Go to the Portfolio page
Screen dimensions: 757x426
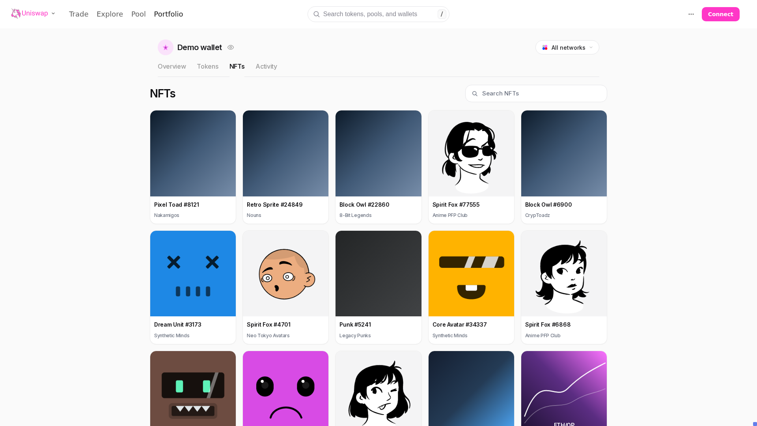click(168, 14)
